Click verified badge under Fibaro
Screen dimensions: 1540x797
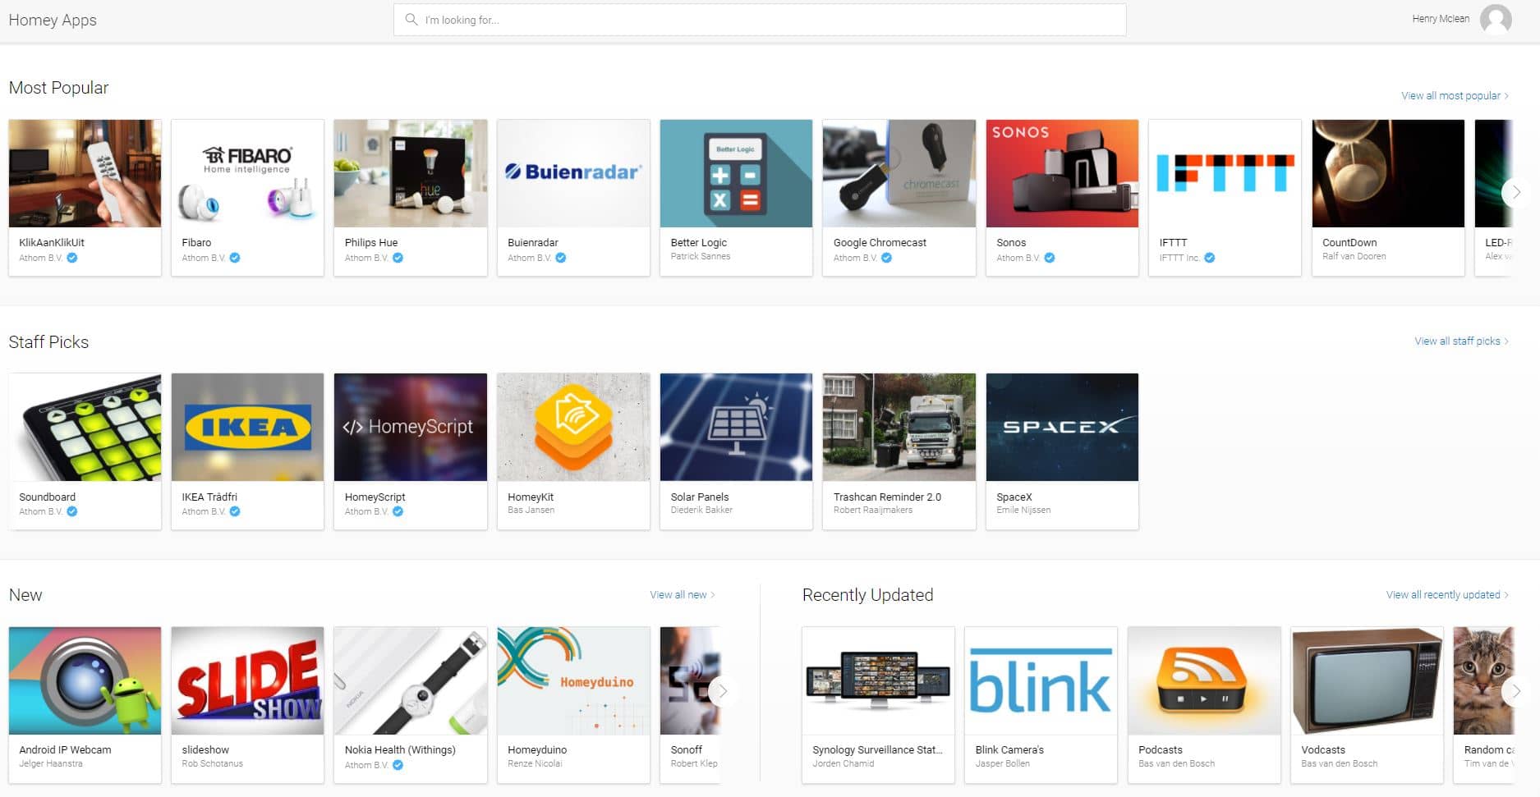(x=235, y=258)
